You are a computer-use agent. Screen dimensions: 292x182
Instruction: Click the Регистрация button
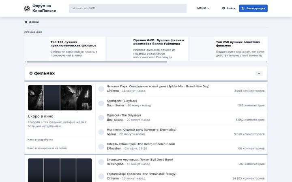coord(253,8)
